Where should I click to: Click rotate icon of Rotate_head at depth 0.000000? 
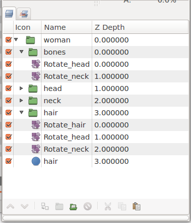click(36, 64)
